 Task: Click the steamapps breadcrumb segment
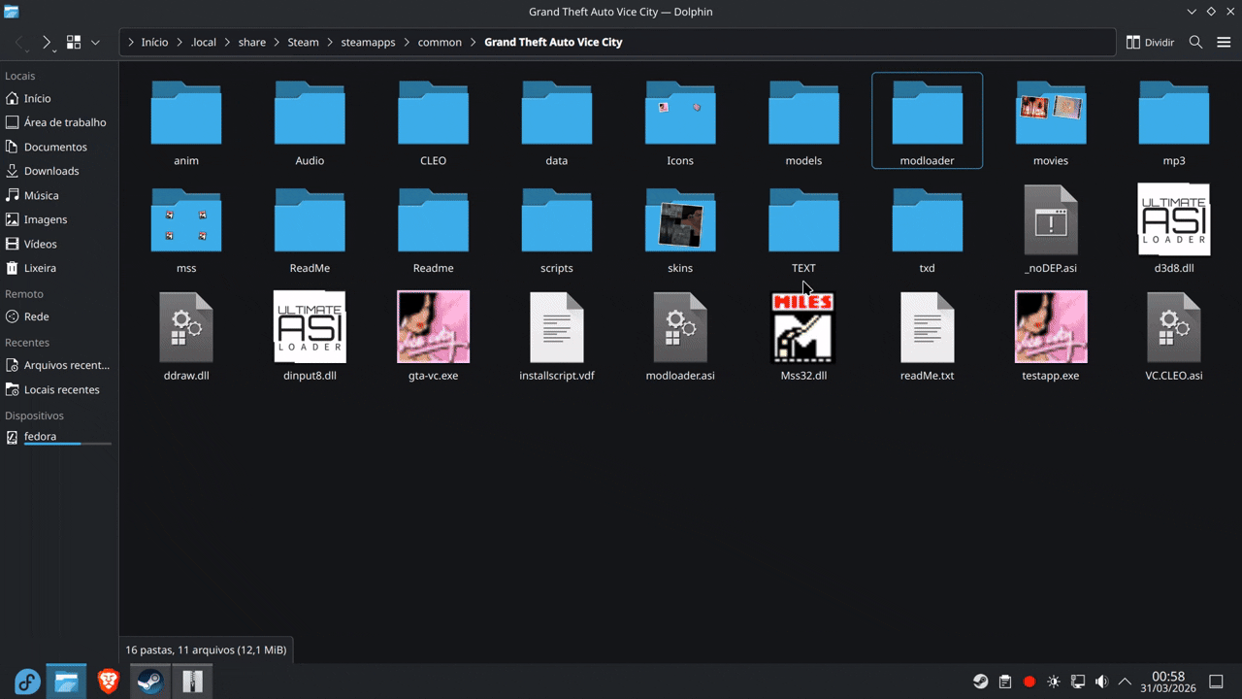[x=368, y=42]
